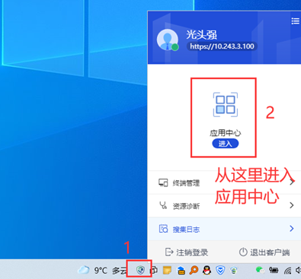Open the list menu icon in header

click(x=295, y=21)
